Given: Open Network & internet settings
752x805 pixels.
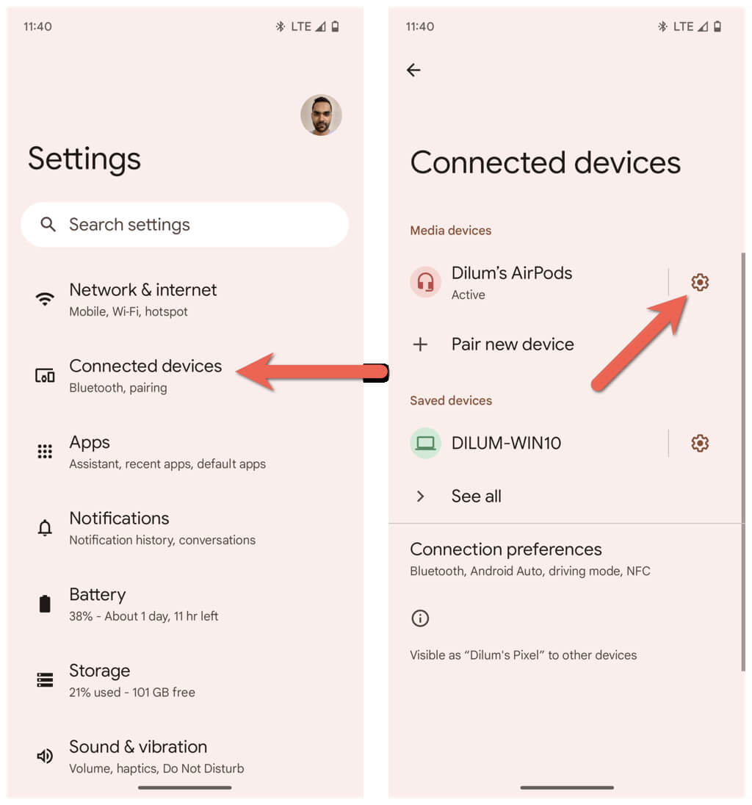Looking at the screenshot, I should pos(185,300).
